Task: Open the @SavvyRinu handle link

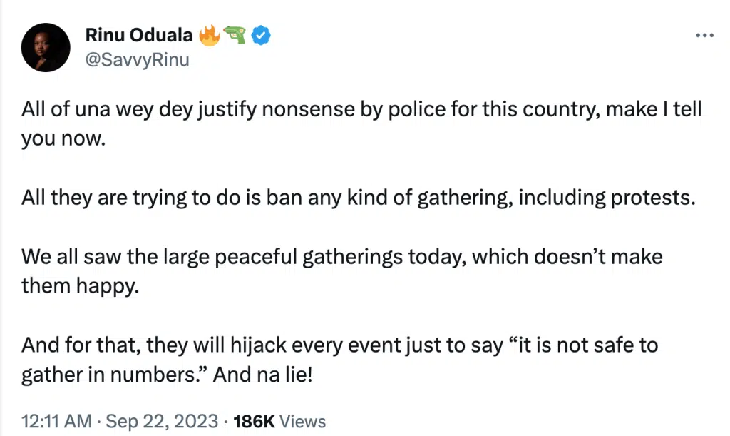Action: point(138,59)
